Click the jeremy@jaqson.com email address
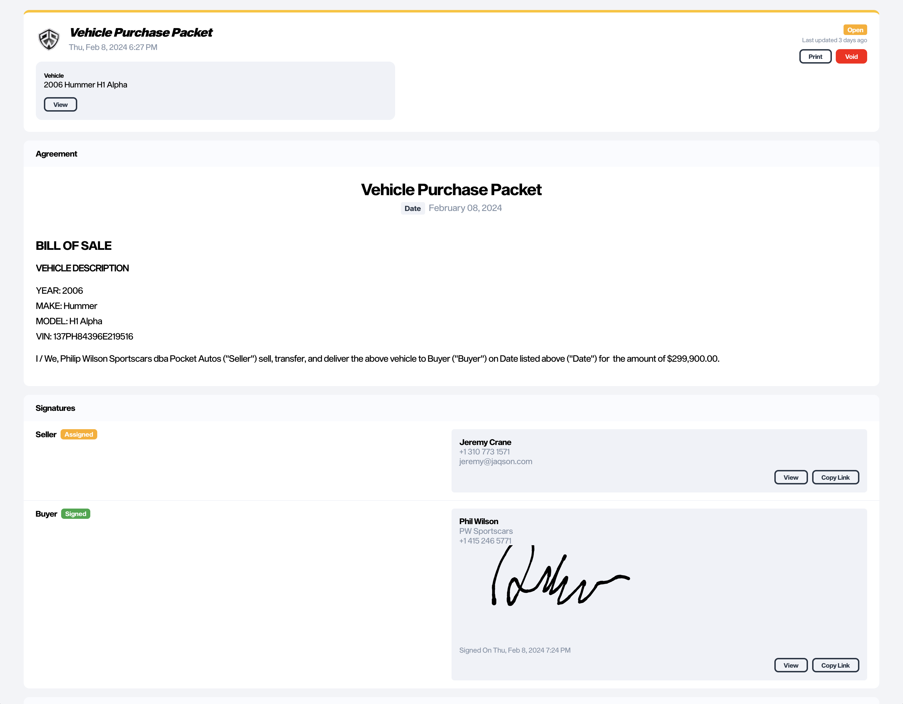Screen dimensions: 903x704 (x=495, y=461)
